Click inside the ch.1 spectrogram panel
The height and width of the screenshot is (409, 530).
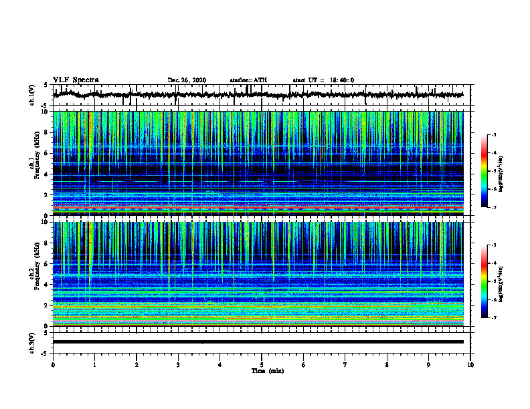click(258, 163)
